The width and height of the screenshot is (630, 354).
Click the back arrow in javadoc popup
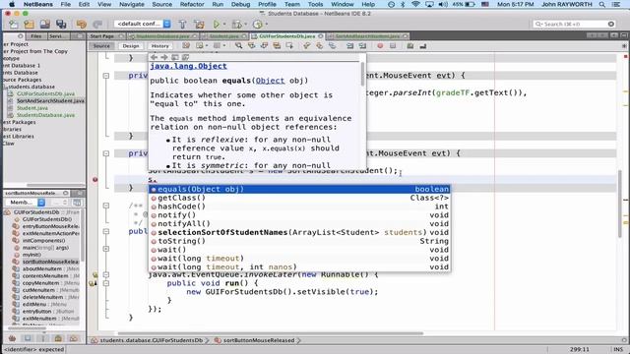pos(154,57)
